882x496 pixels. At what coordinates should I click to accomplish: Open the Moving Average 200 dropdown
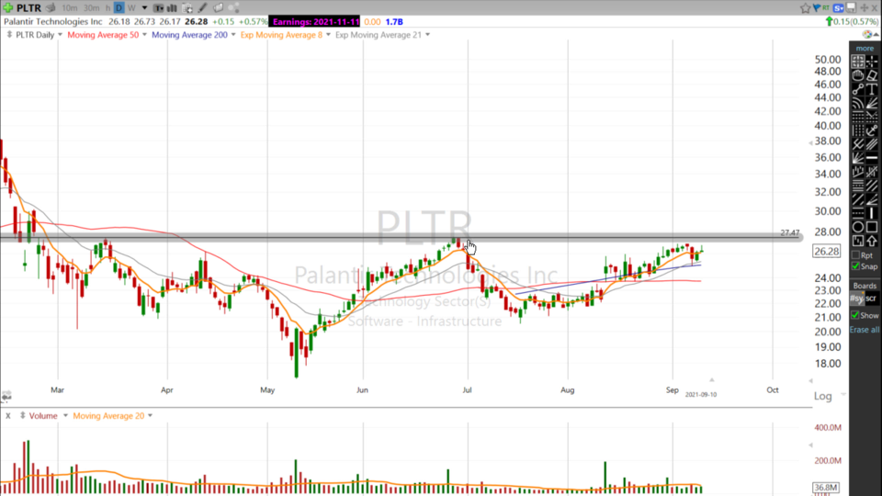tap(233, 35)
